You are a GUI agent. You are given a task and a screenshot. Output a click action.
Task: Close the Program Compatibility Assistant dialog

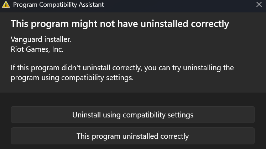tap(259, 5)
